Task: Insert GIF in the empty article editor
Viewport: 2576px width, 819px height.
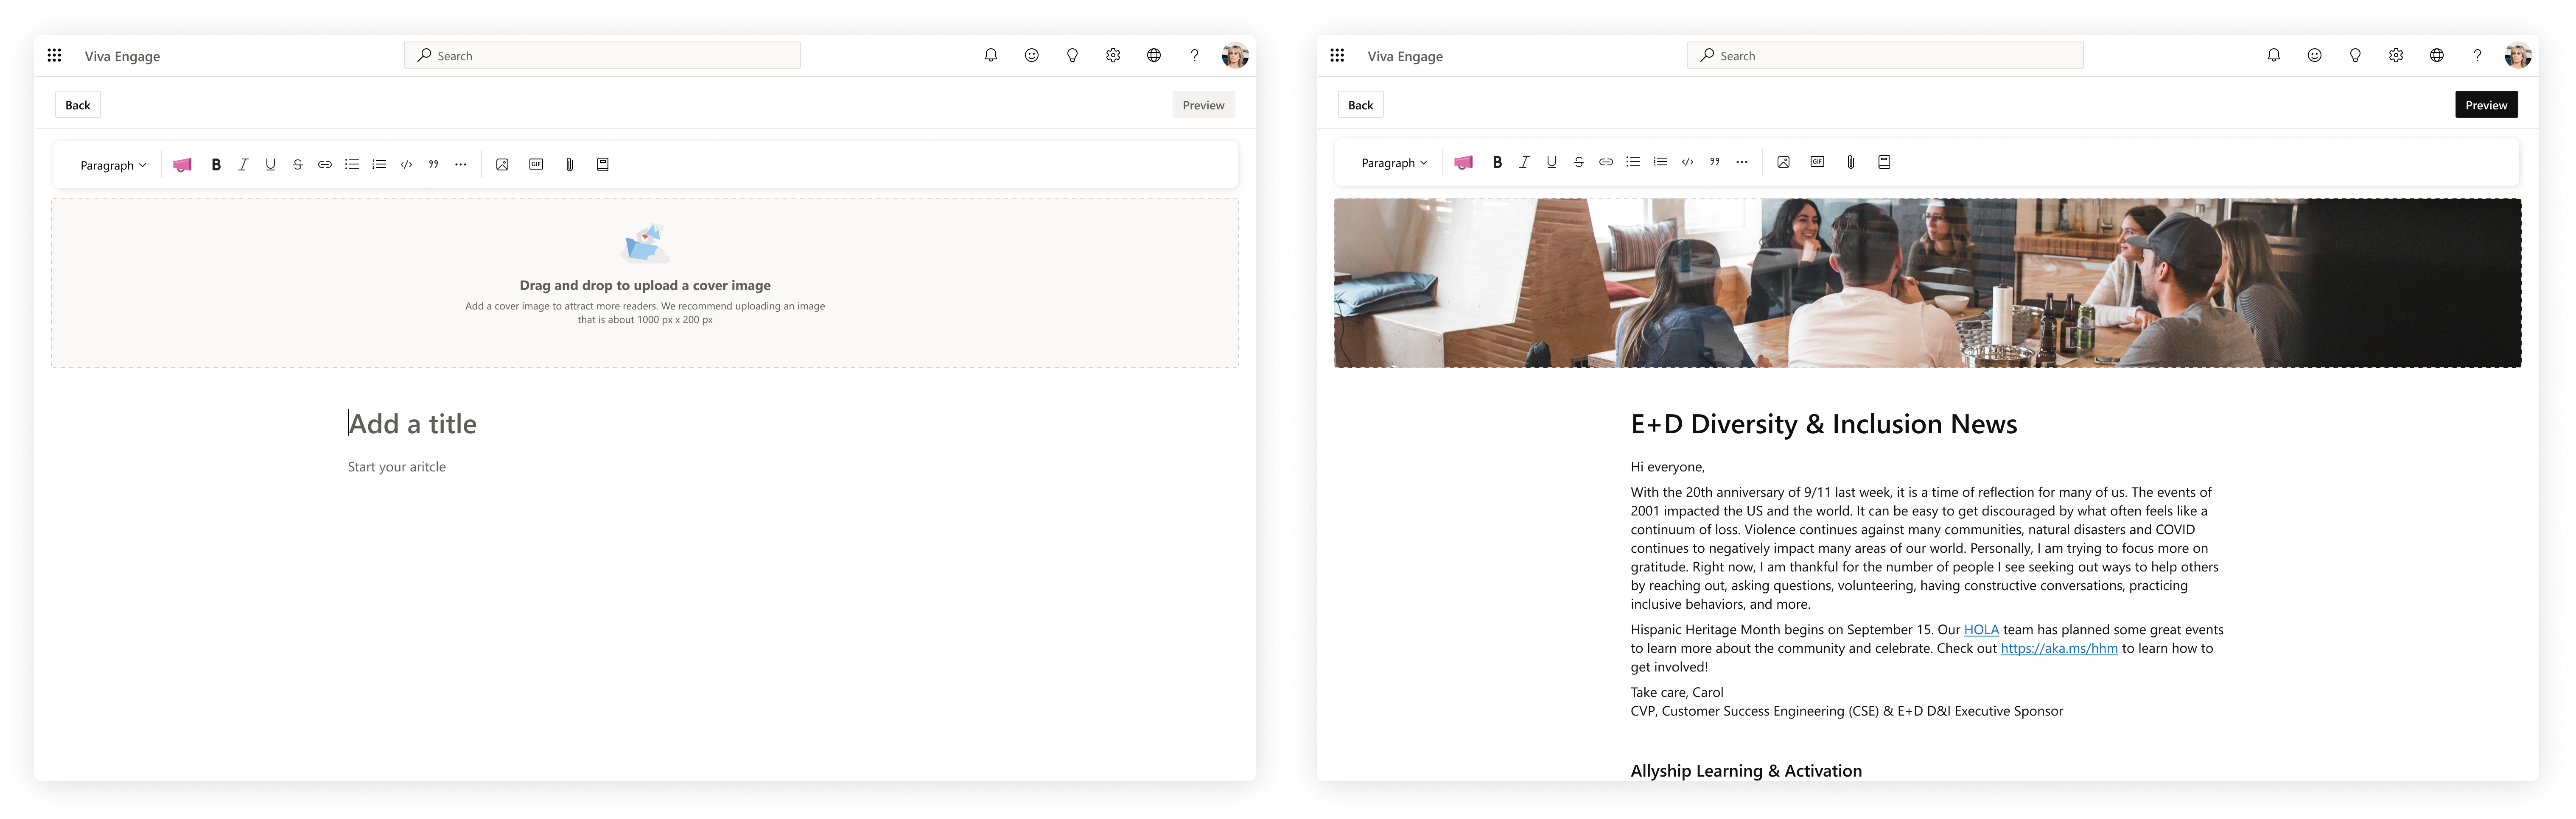Action: point(536,165)
